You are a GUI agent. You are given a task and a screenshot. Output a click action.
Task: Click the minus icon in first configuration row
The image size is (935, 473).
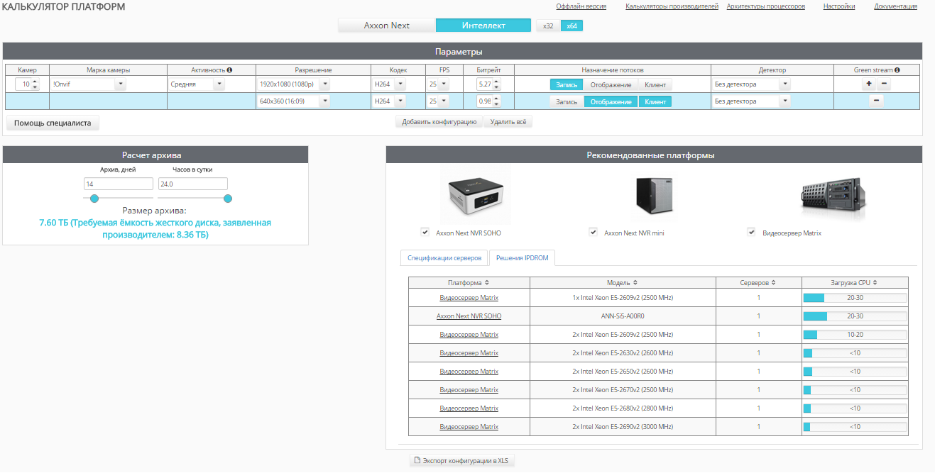coord(884,84)
